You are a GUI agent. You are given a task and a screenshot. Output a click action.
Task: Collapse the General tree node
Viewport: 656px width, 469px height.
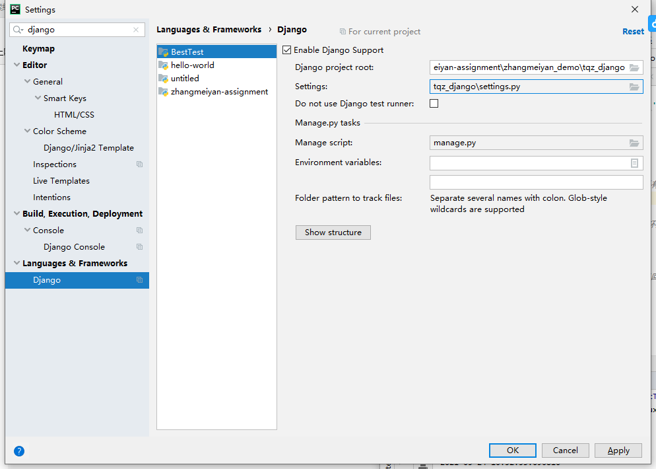pyautogui.click(x=27, y=81)
